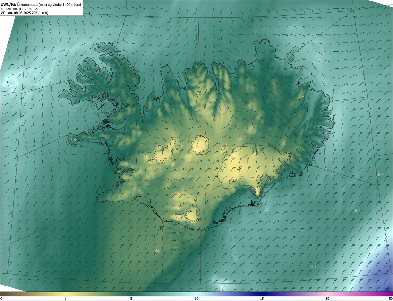This screenshot has width=393, height=301.
Task: Click legend tick label 1
Action: [66, 299]
